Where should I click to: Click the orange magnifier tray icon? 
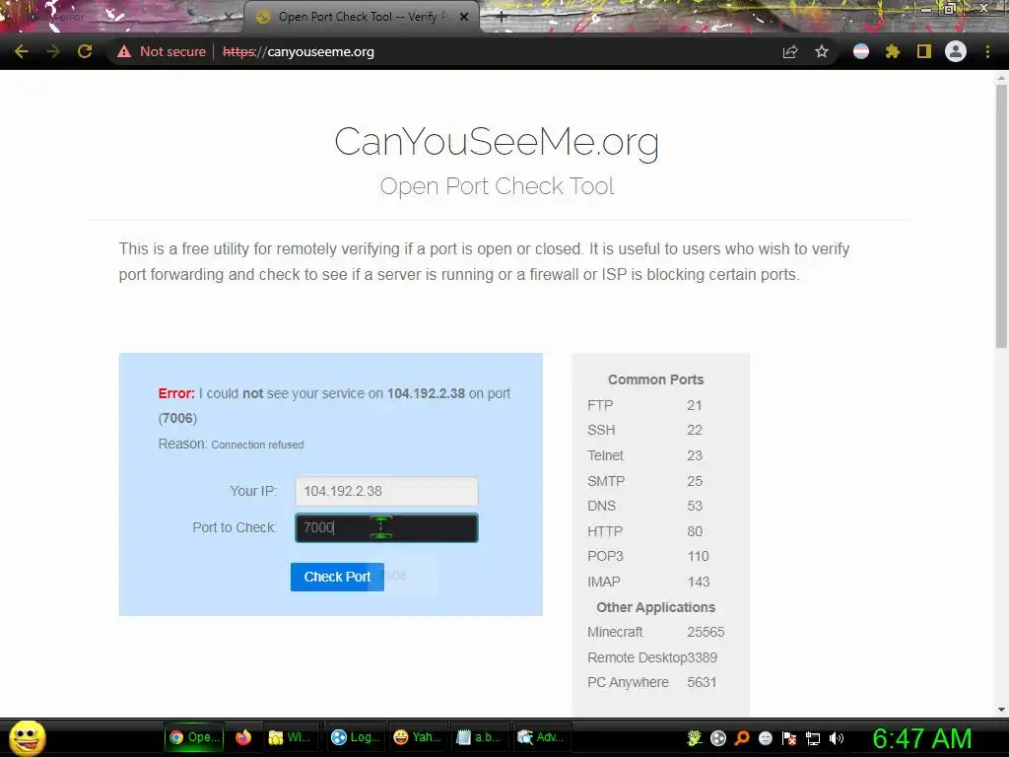742,738
